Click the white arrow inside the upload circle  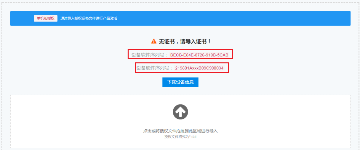click(x=180, y=112)
